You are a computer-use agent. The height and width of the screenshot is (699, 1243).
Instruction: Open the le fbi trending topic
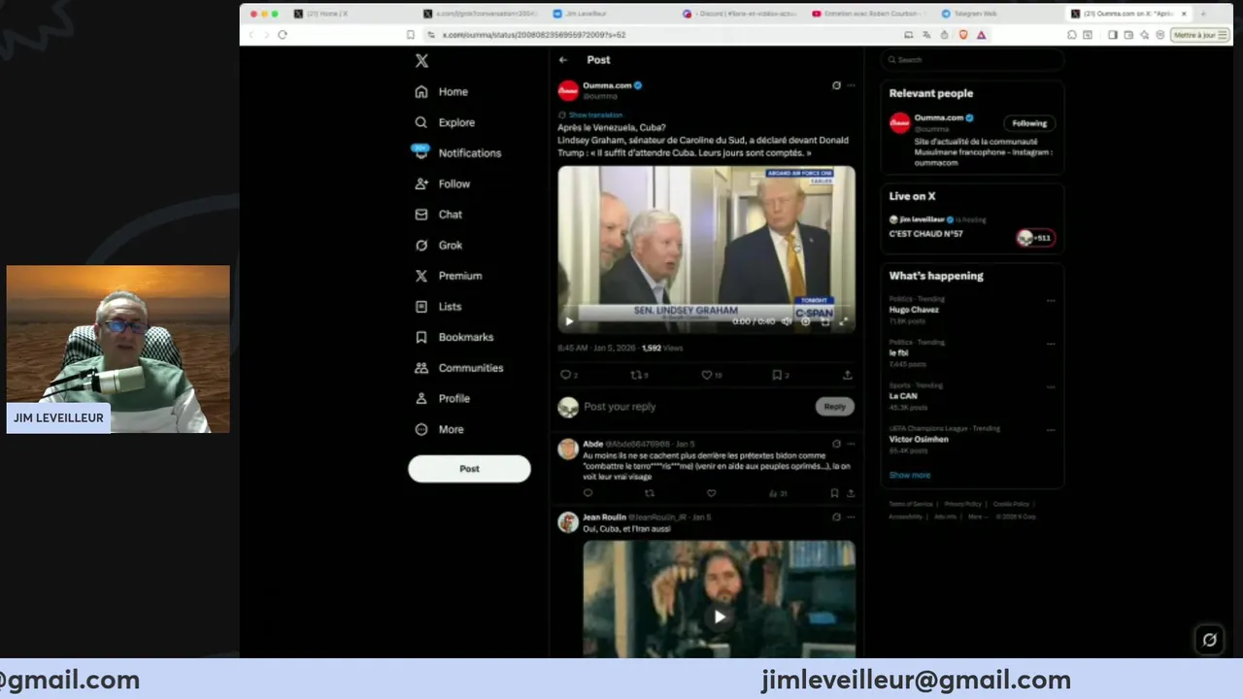898,352
